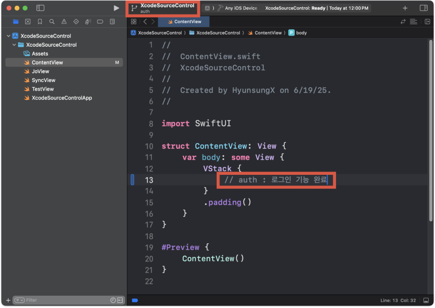Open the Test navigator diamond icon

pos(76,21)
